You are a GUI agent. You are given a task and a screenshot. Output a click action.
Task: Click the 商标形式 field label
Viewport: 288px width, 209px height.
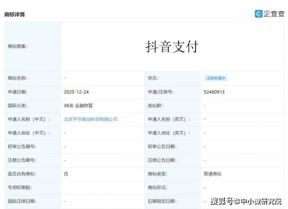click(157, 188)
